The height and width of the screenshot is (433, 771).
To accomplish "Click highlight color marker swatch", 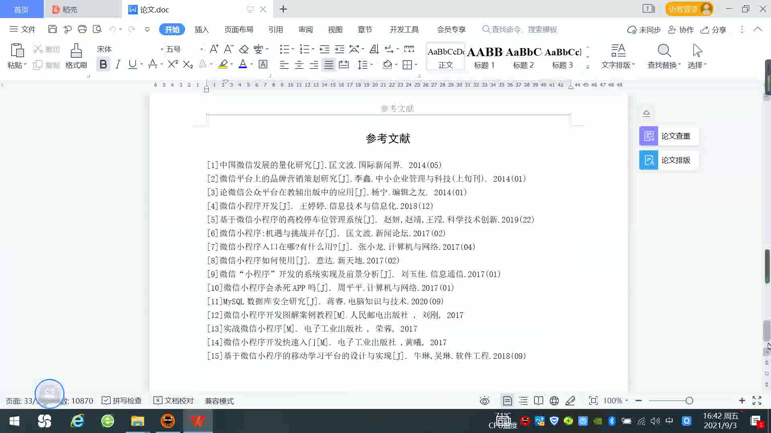I will coord(223,64).
